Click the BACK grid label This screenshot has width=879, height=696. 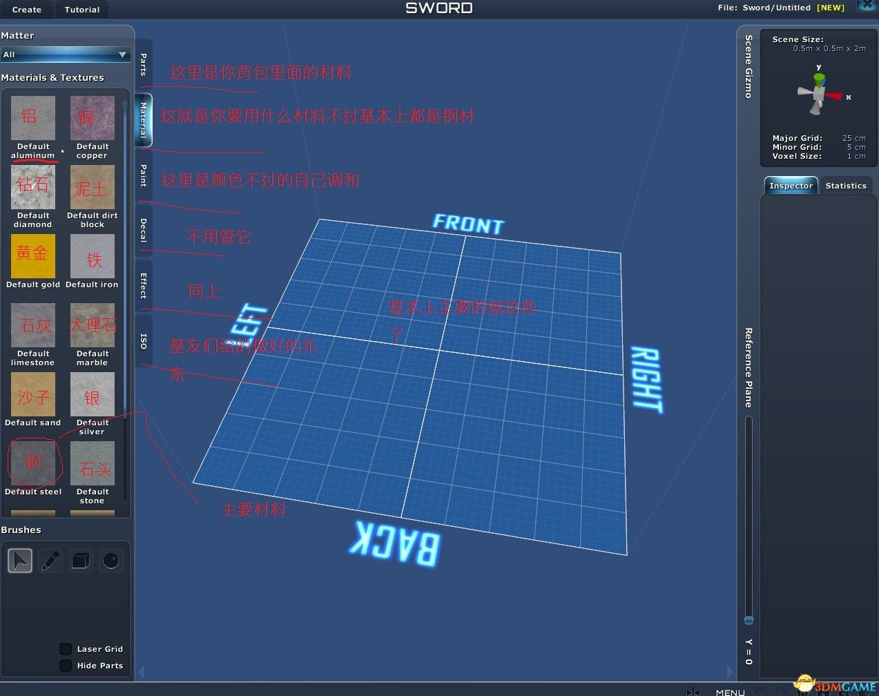coord(395,543)
